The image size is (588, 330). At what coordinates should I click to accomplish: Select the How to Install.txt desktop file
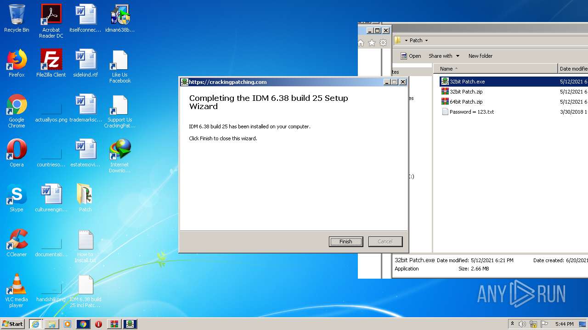point(85,246)
